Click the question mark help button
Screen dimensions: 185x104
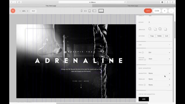164,11
